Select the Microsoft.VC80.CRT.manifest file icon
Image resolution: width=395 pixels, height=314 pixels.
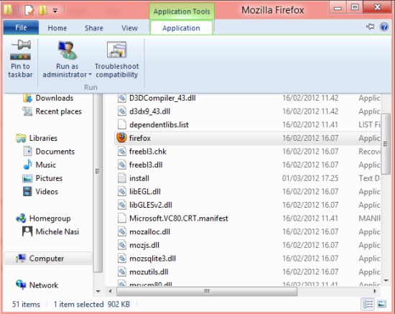122,218
